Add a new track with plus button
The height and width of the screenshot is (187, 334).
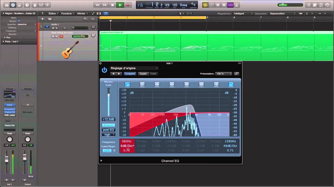click(43, 19)
